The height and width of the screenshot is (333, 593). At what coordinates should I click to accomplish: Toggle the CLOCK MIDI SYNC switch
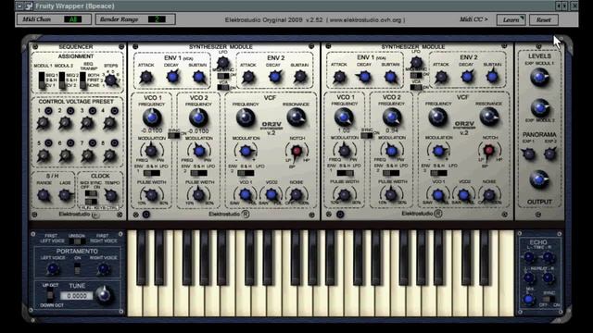(x=91, y=193)
